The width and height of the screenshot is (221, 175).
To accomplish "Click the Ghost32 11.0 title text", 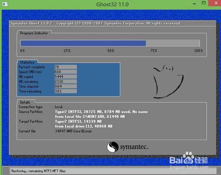I will (112, 4).
